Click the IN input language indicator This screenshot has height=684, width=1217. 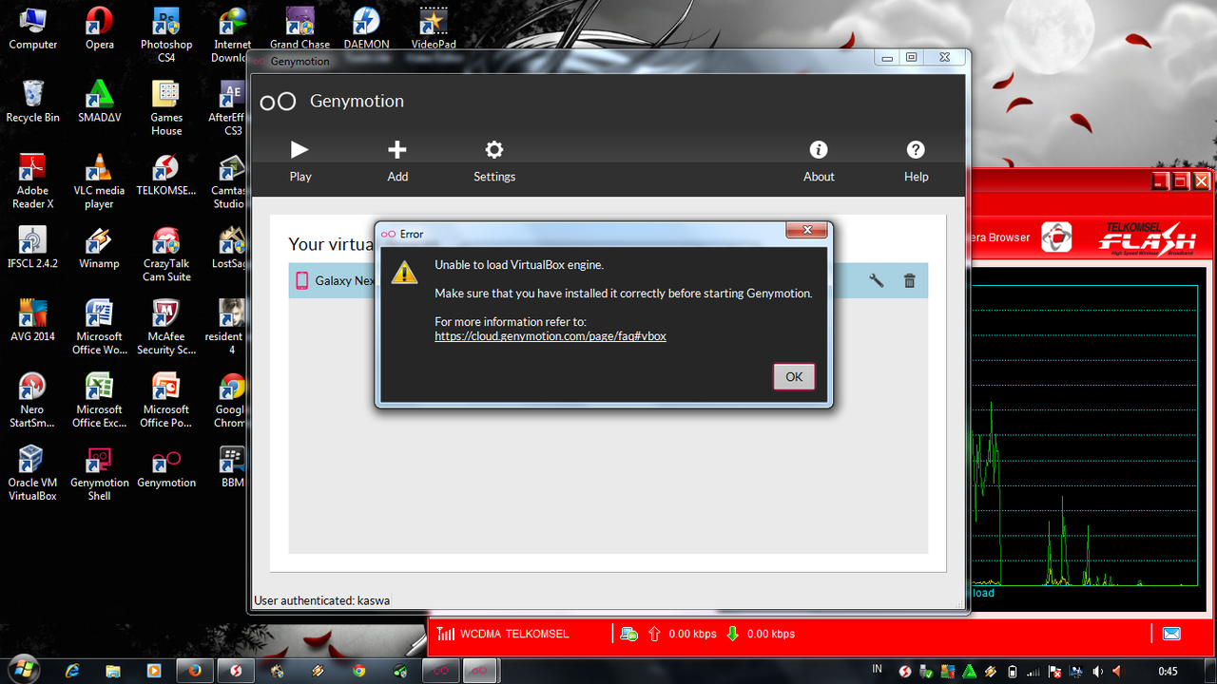[x=877, y=670]
